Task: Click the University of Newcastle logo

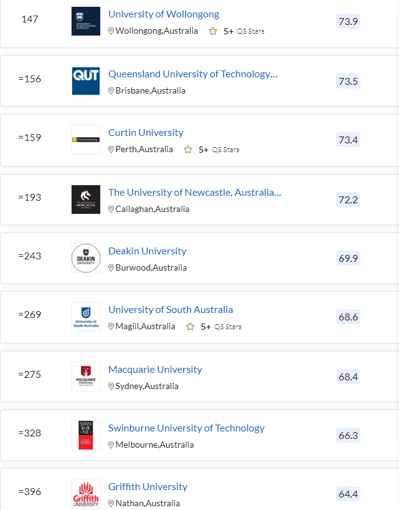Action: point(86,200)
